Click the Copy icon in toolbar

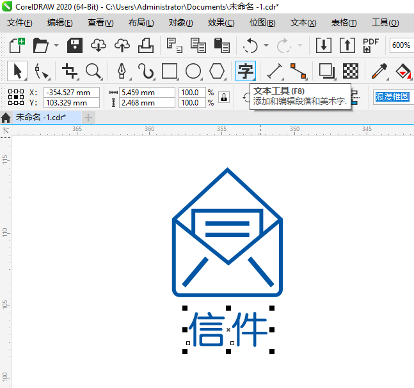(198, 45)
